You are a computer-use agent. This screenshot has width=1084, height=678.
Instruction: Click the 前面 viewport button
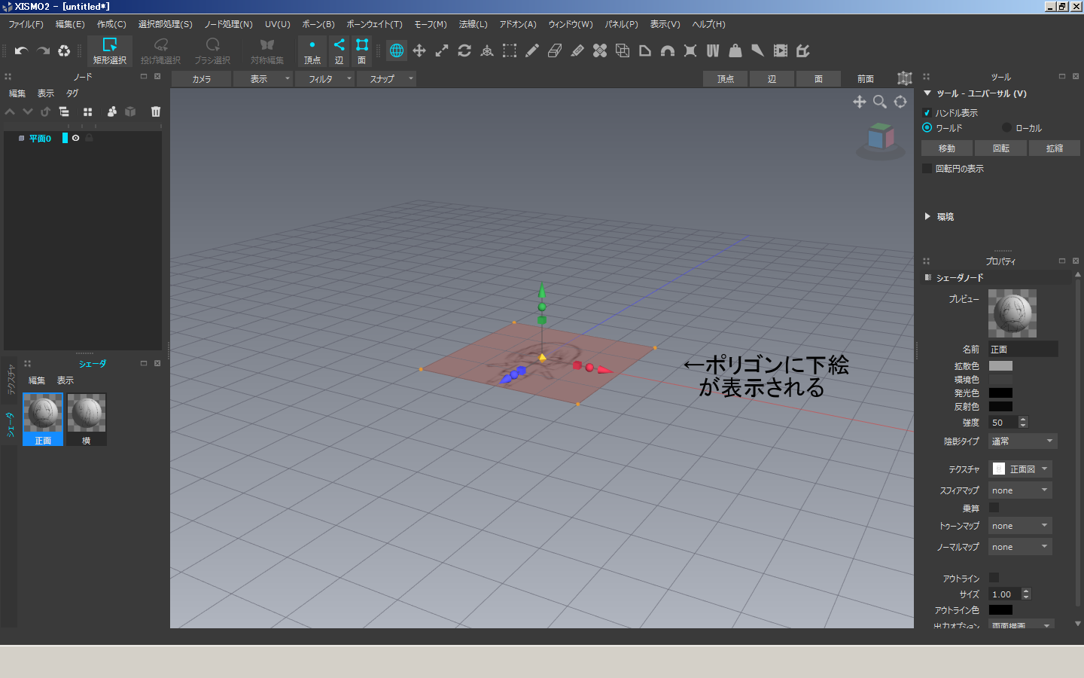(866, 78)
